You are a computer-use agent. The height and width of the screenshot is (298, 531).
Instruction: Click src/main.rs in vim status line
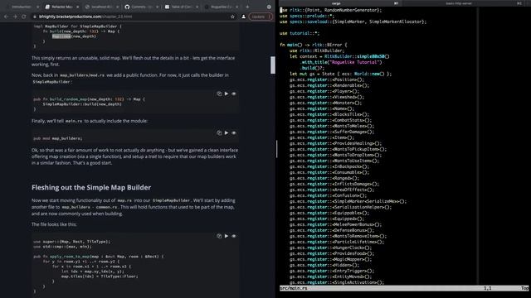click(x=293, y=288)
